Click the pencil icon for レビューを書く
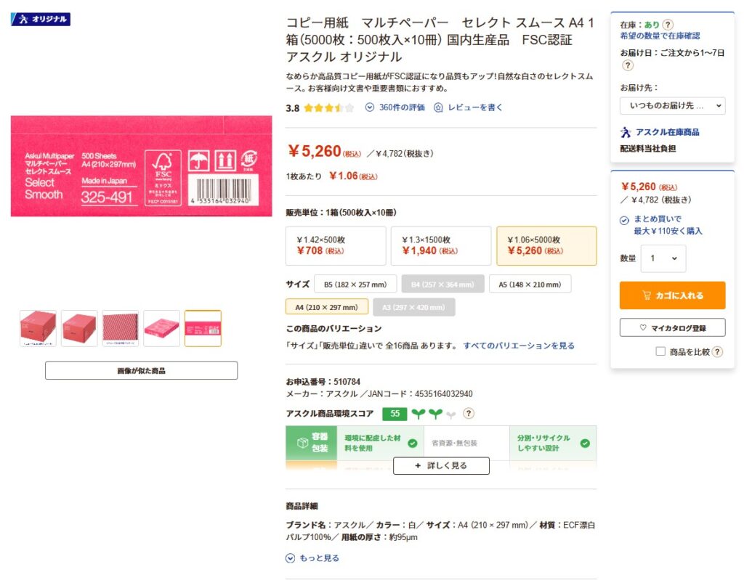Image resolution: width=744 pixels, height=580 pixels. pyautogui.click(x=438, y=107)
